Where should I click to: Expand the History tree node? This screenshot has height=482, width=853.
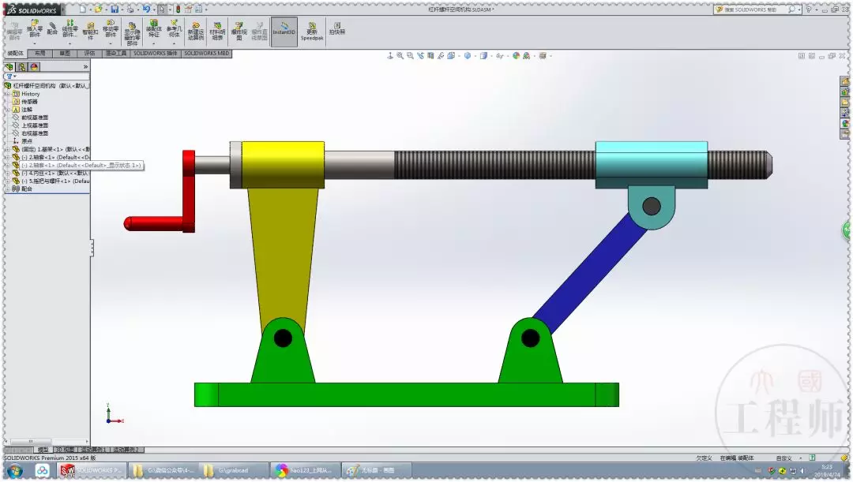click(7, 94)
